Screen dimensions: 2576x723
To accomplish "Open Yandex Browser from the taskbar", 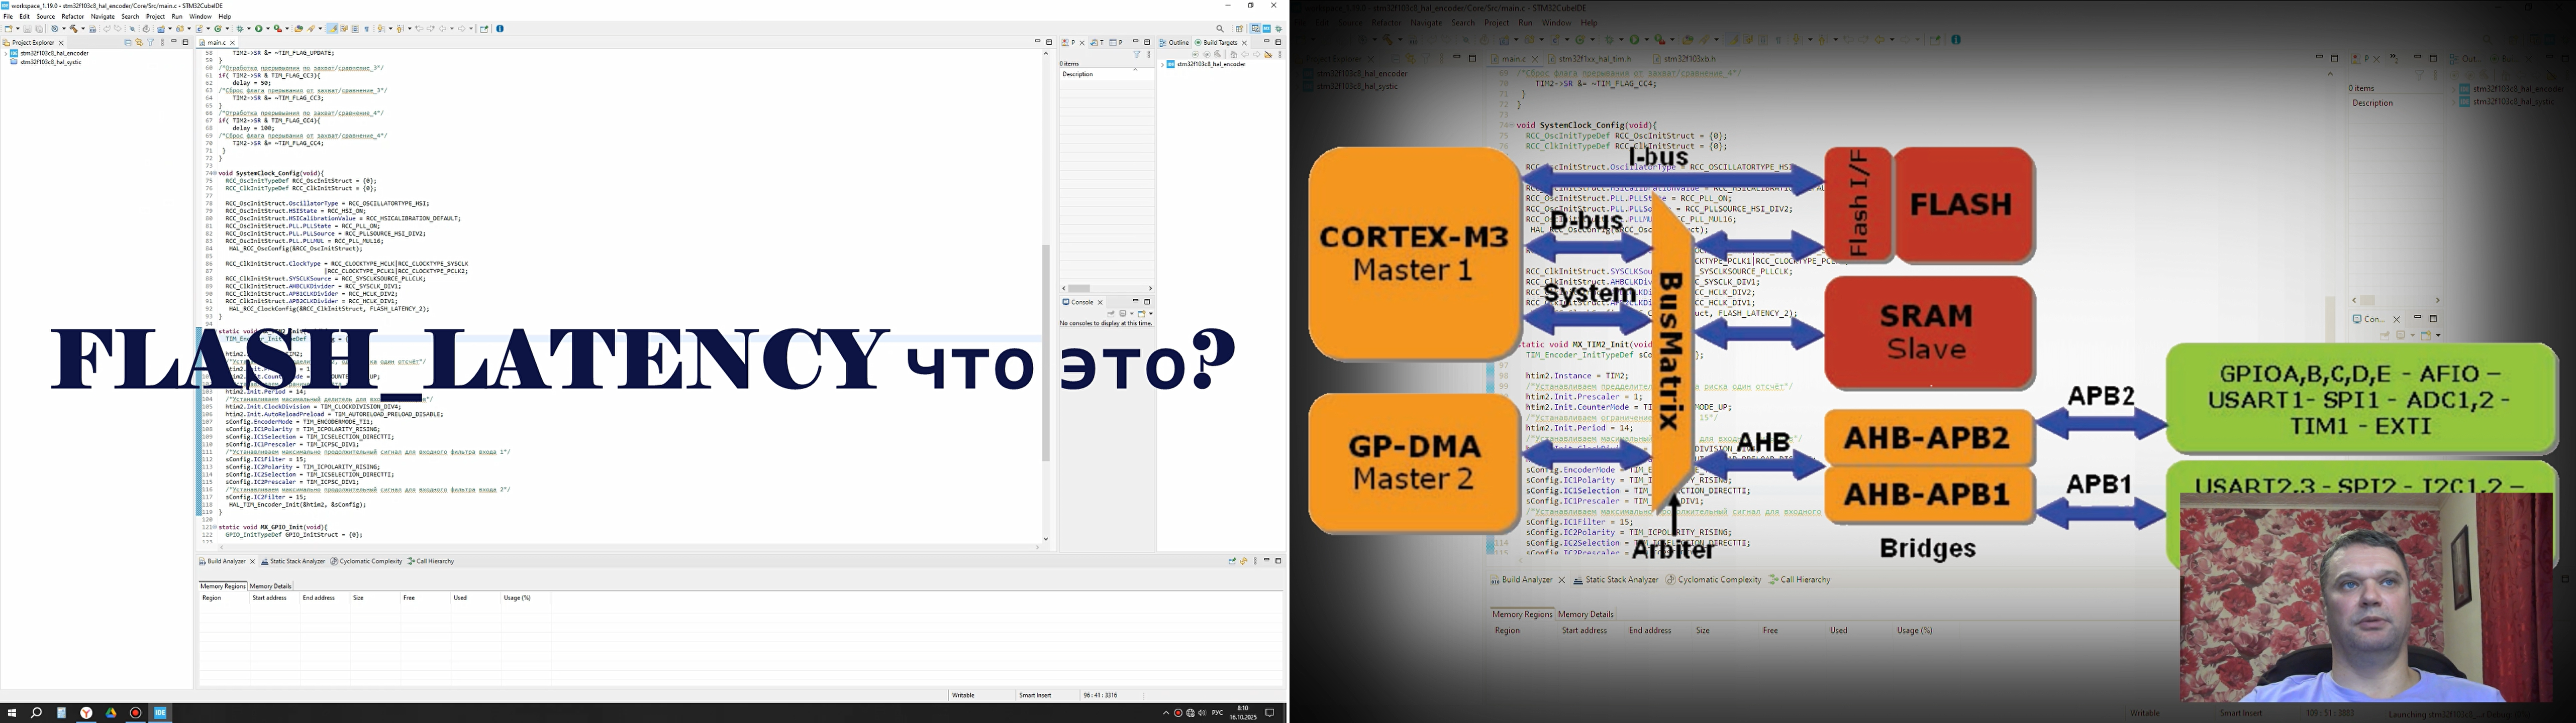I will click(86, 713).
